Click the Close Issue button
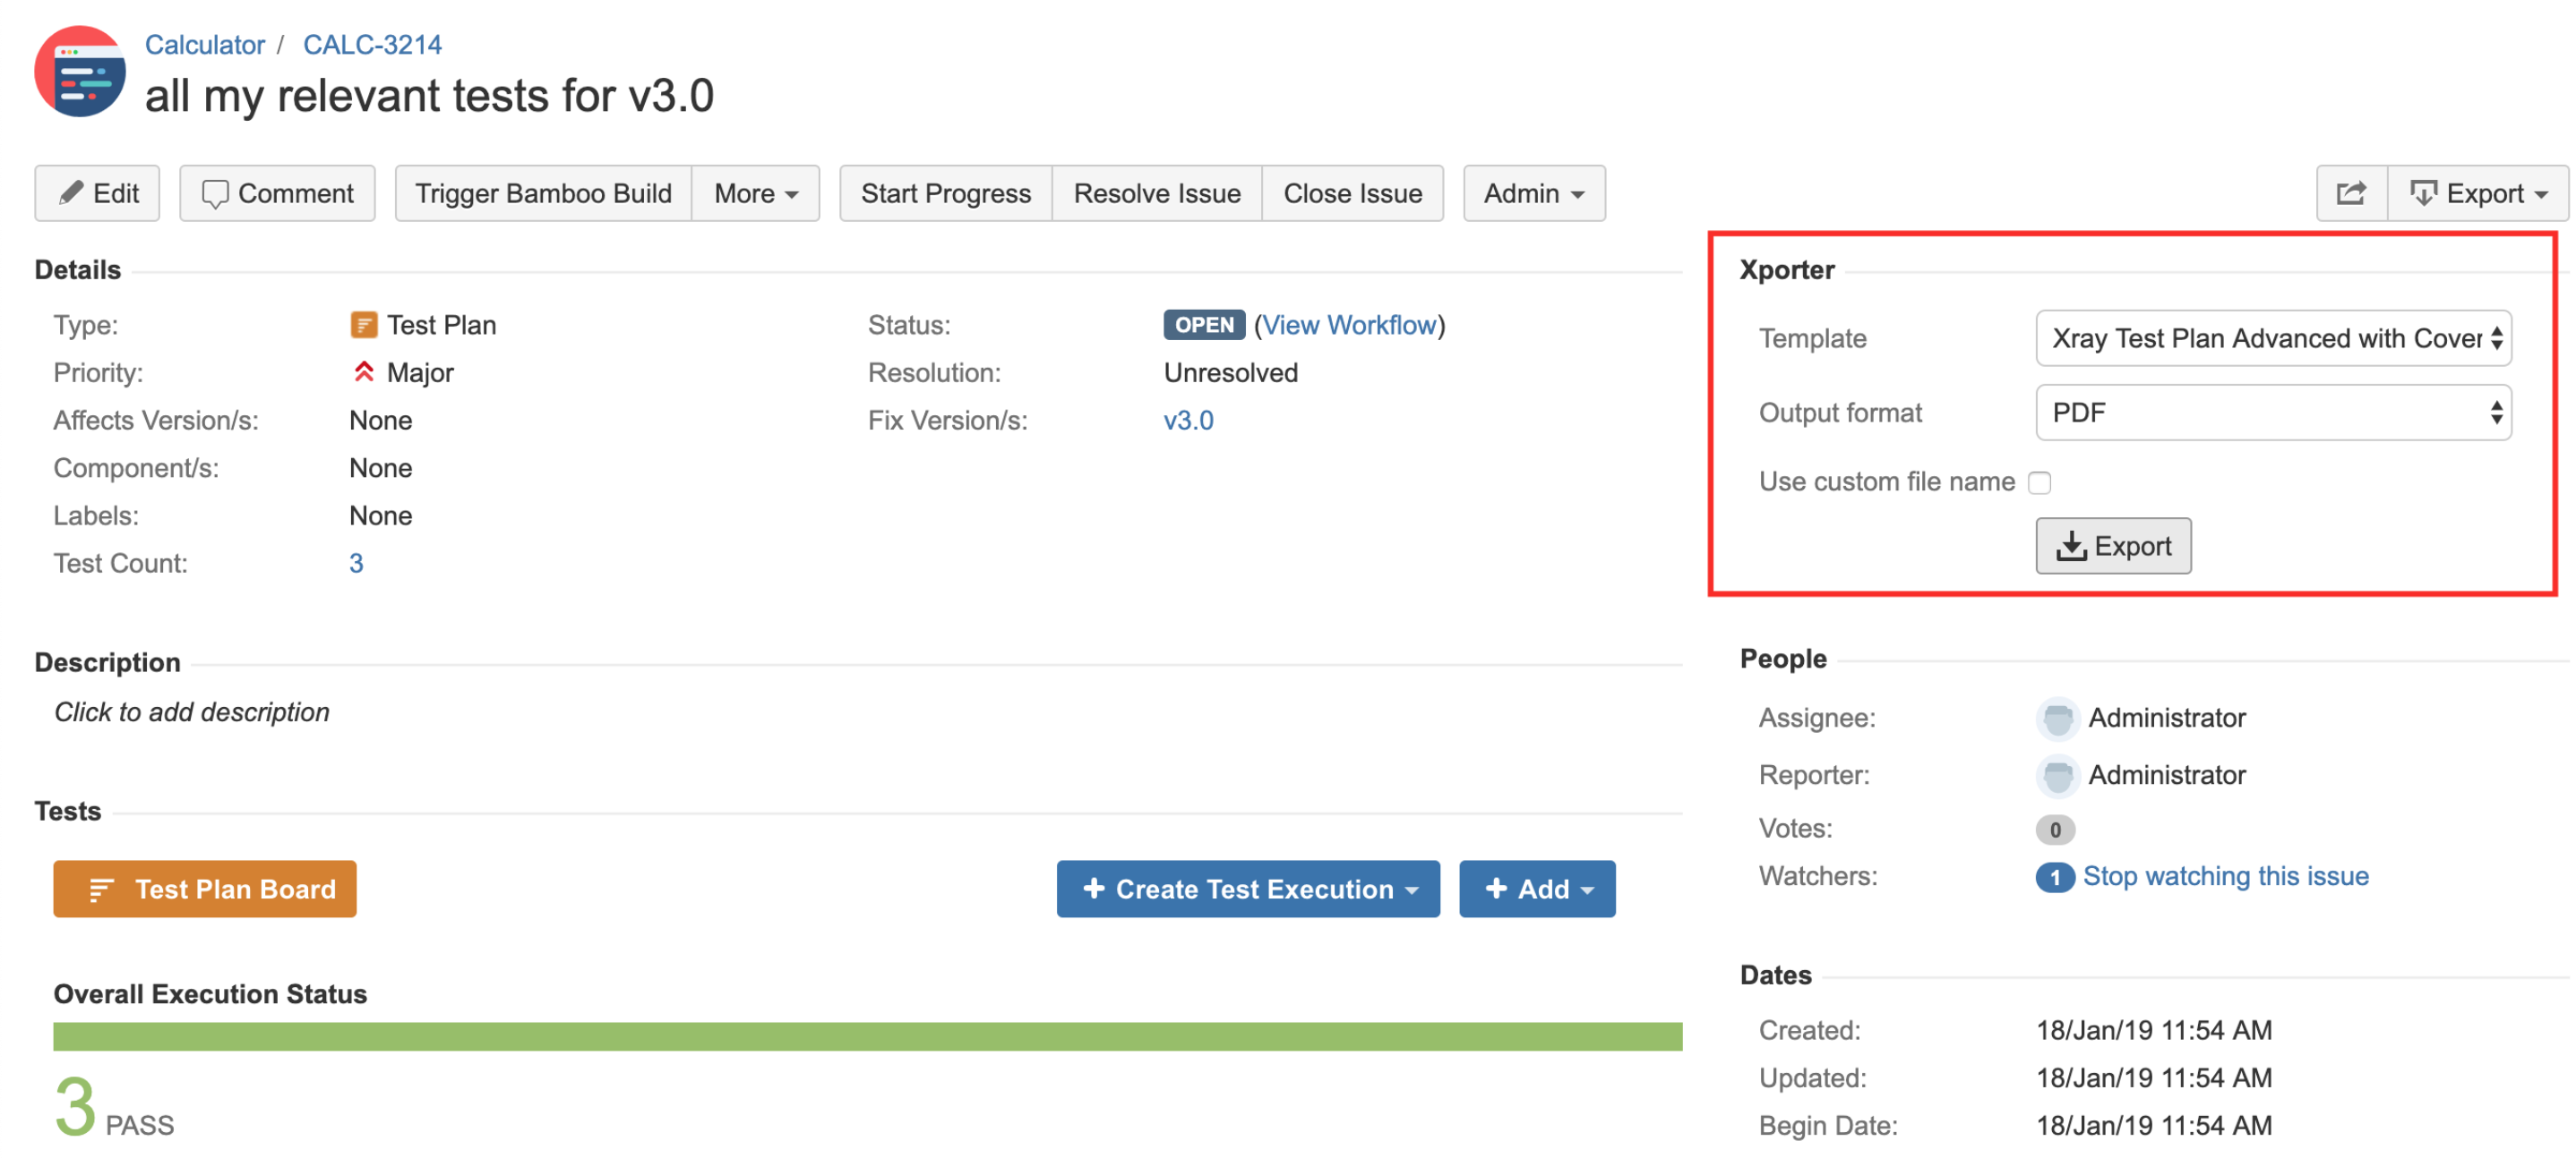 coord(1352,192)
